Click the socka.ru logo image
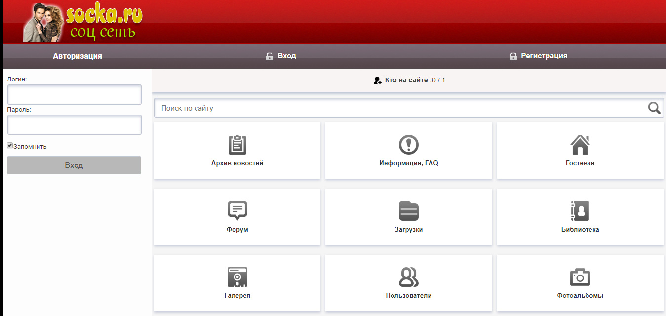The image size is (666, 316). click(83, 22)
